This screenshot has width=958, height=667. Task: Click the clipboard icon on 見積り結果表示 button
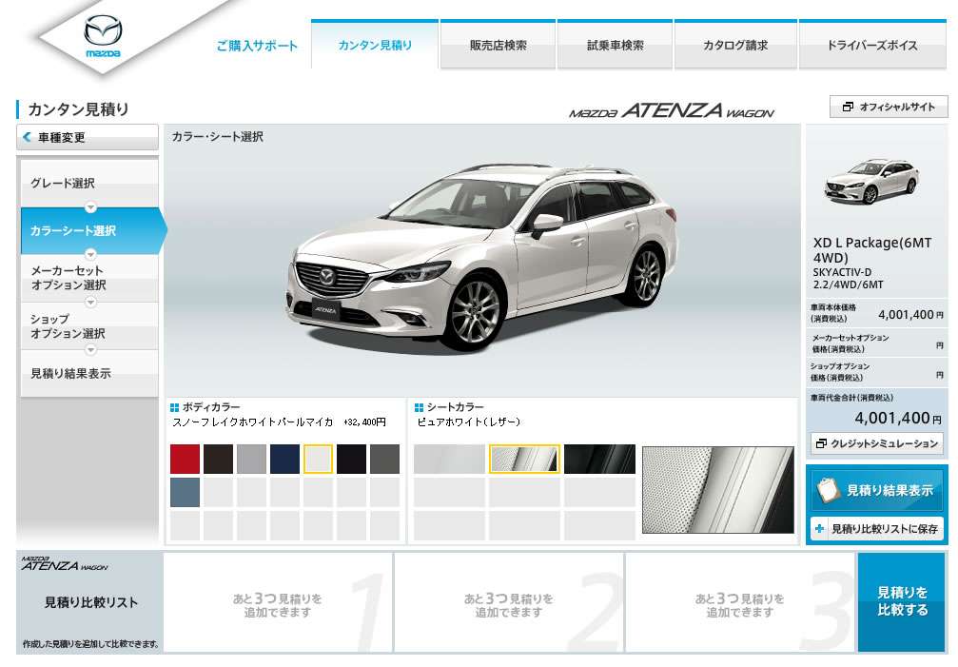829,489
